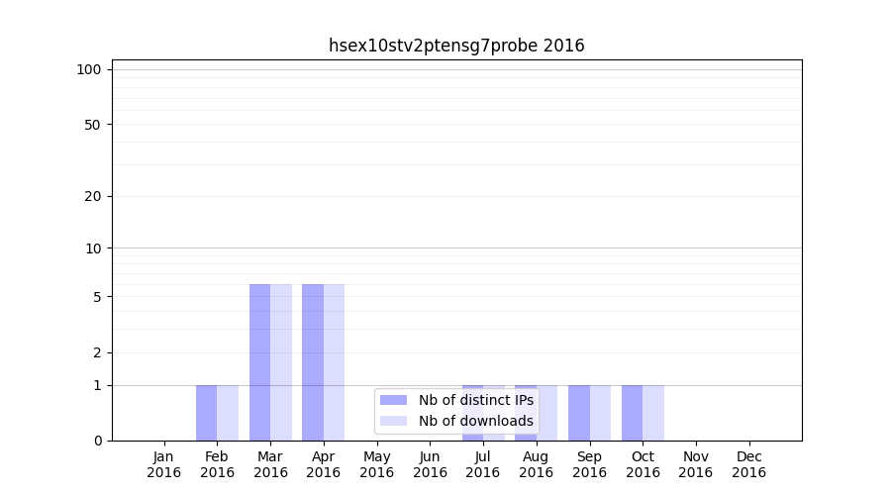Select the Sep 2016 distinct IPs bar
The height and width of the screenshot is (495, 891).
tap(579, 413)
